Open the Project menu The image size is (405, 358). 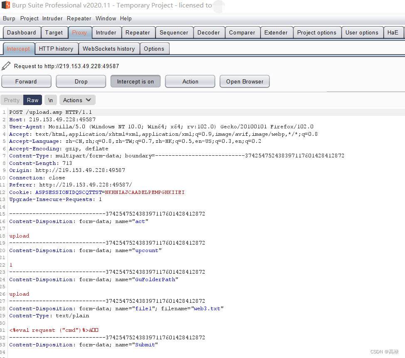tap(29, 19)
